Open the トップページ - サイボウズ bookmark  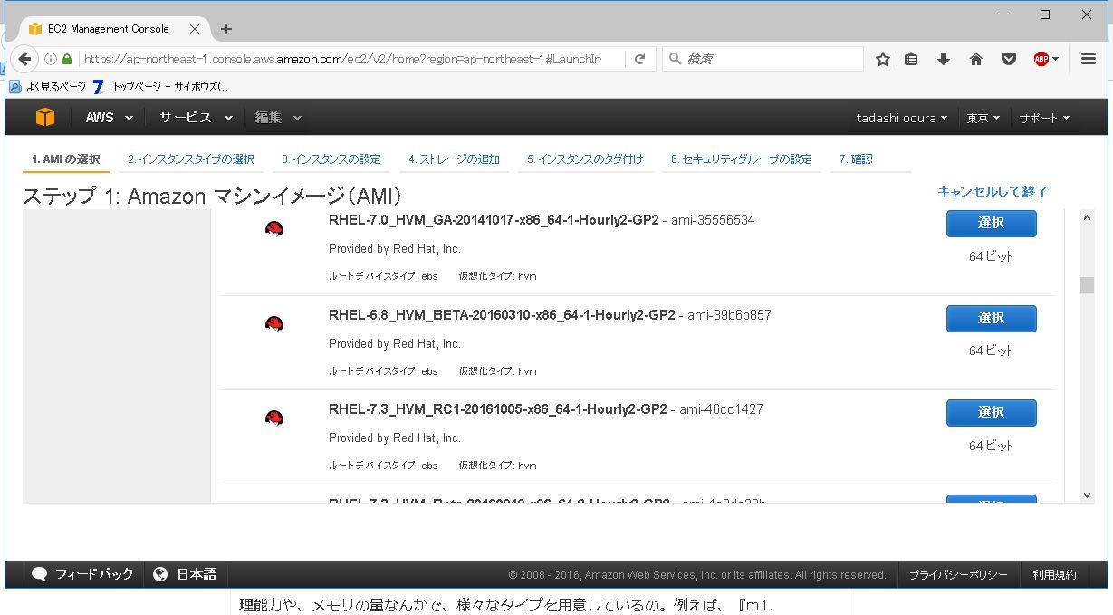coord(161,87)
